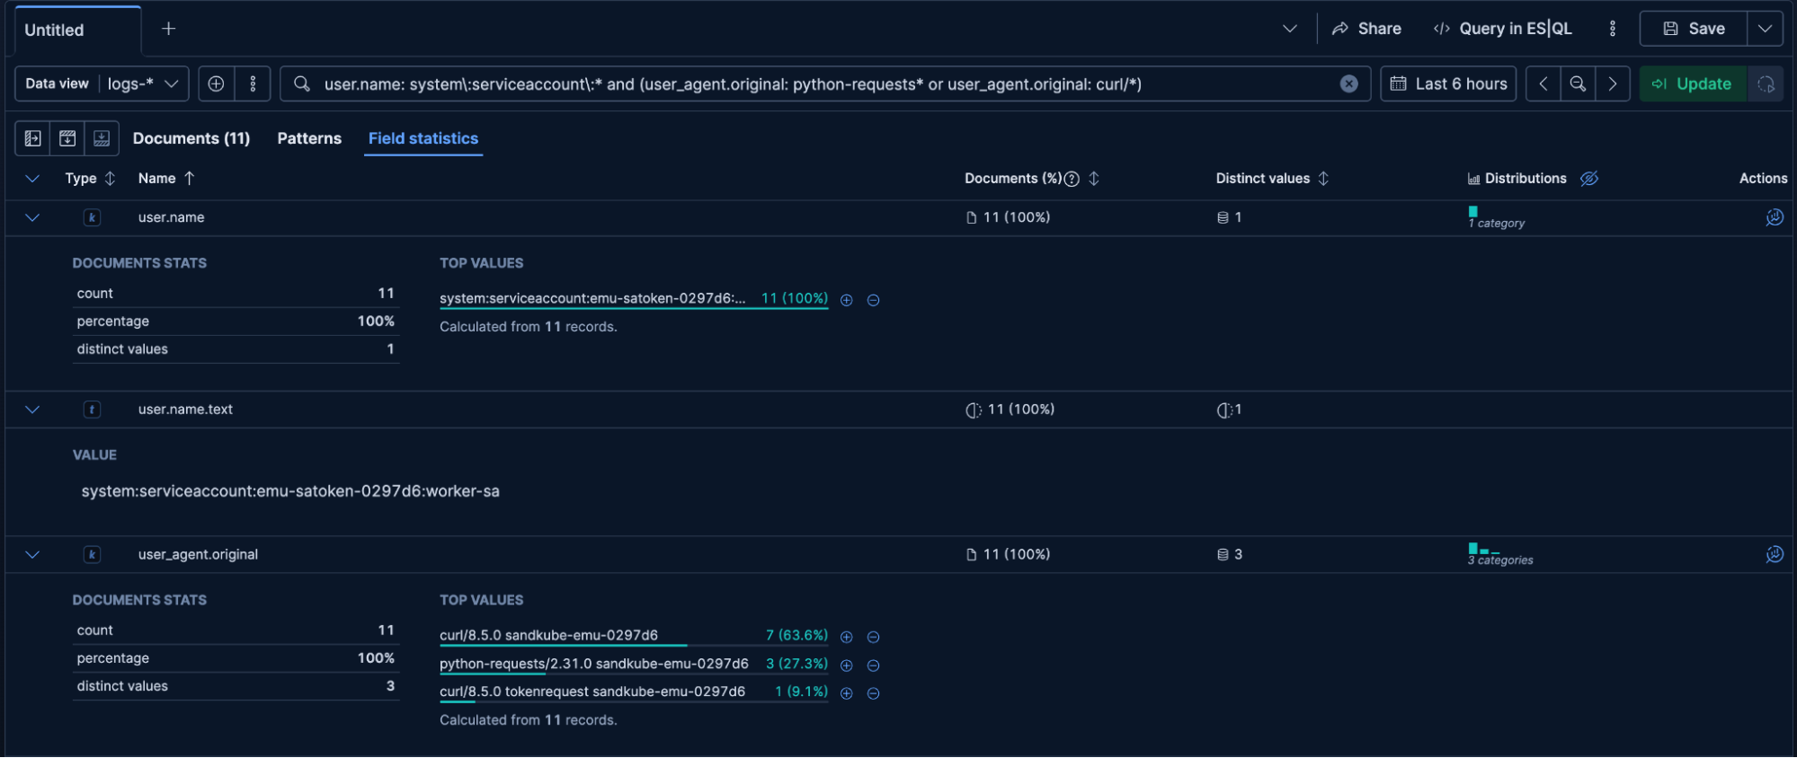Hide distributions with the eye icon

pos(1589,179)
